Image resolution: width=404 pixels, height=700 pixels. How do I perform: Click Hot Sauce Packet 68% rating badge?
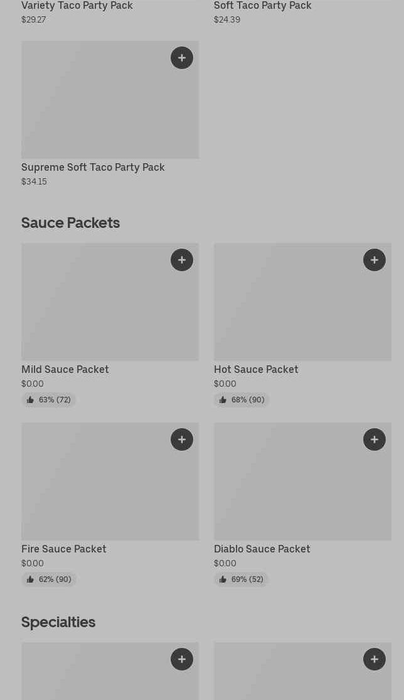click(x=242, y=400)
